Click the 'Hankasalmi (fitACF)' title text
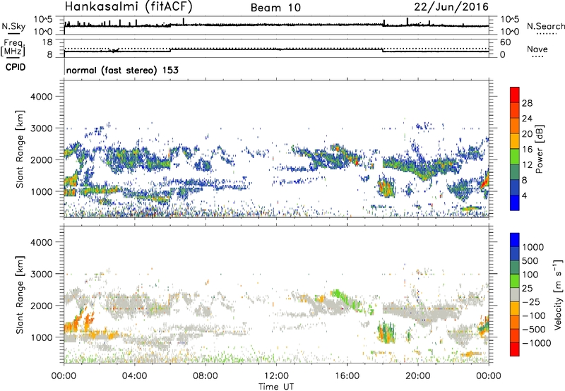The height and width of the screenshot is (391, 565). click(x=129, y=7)
